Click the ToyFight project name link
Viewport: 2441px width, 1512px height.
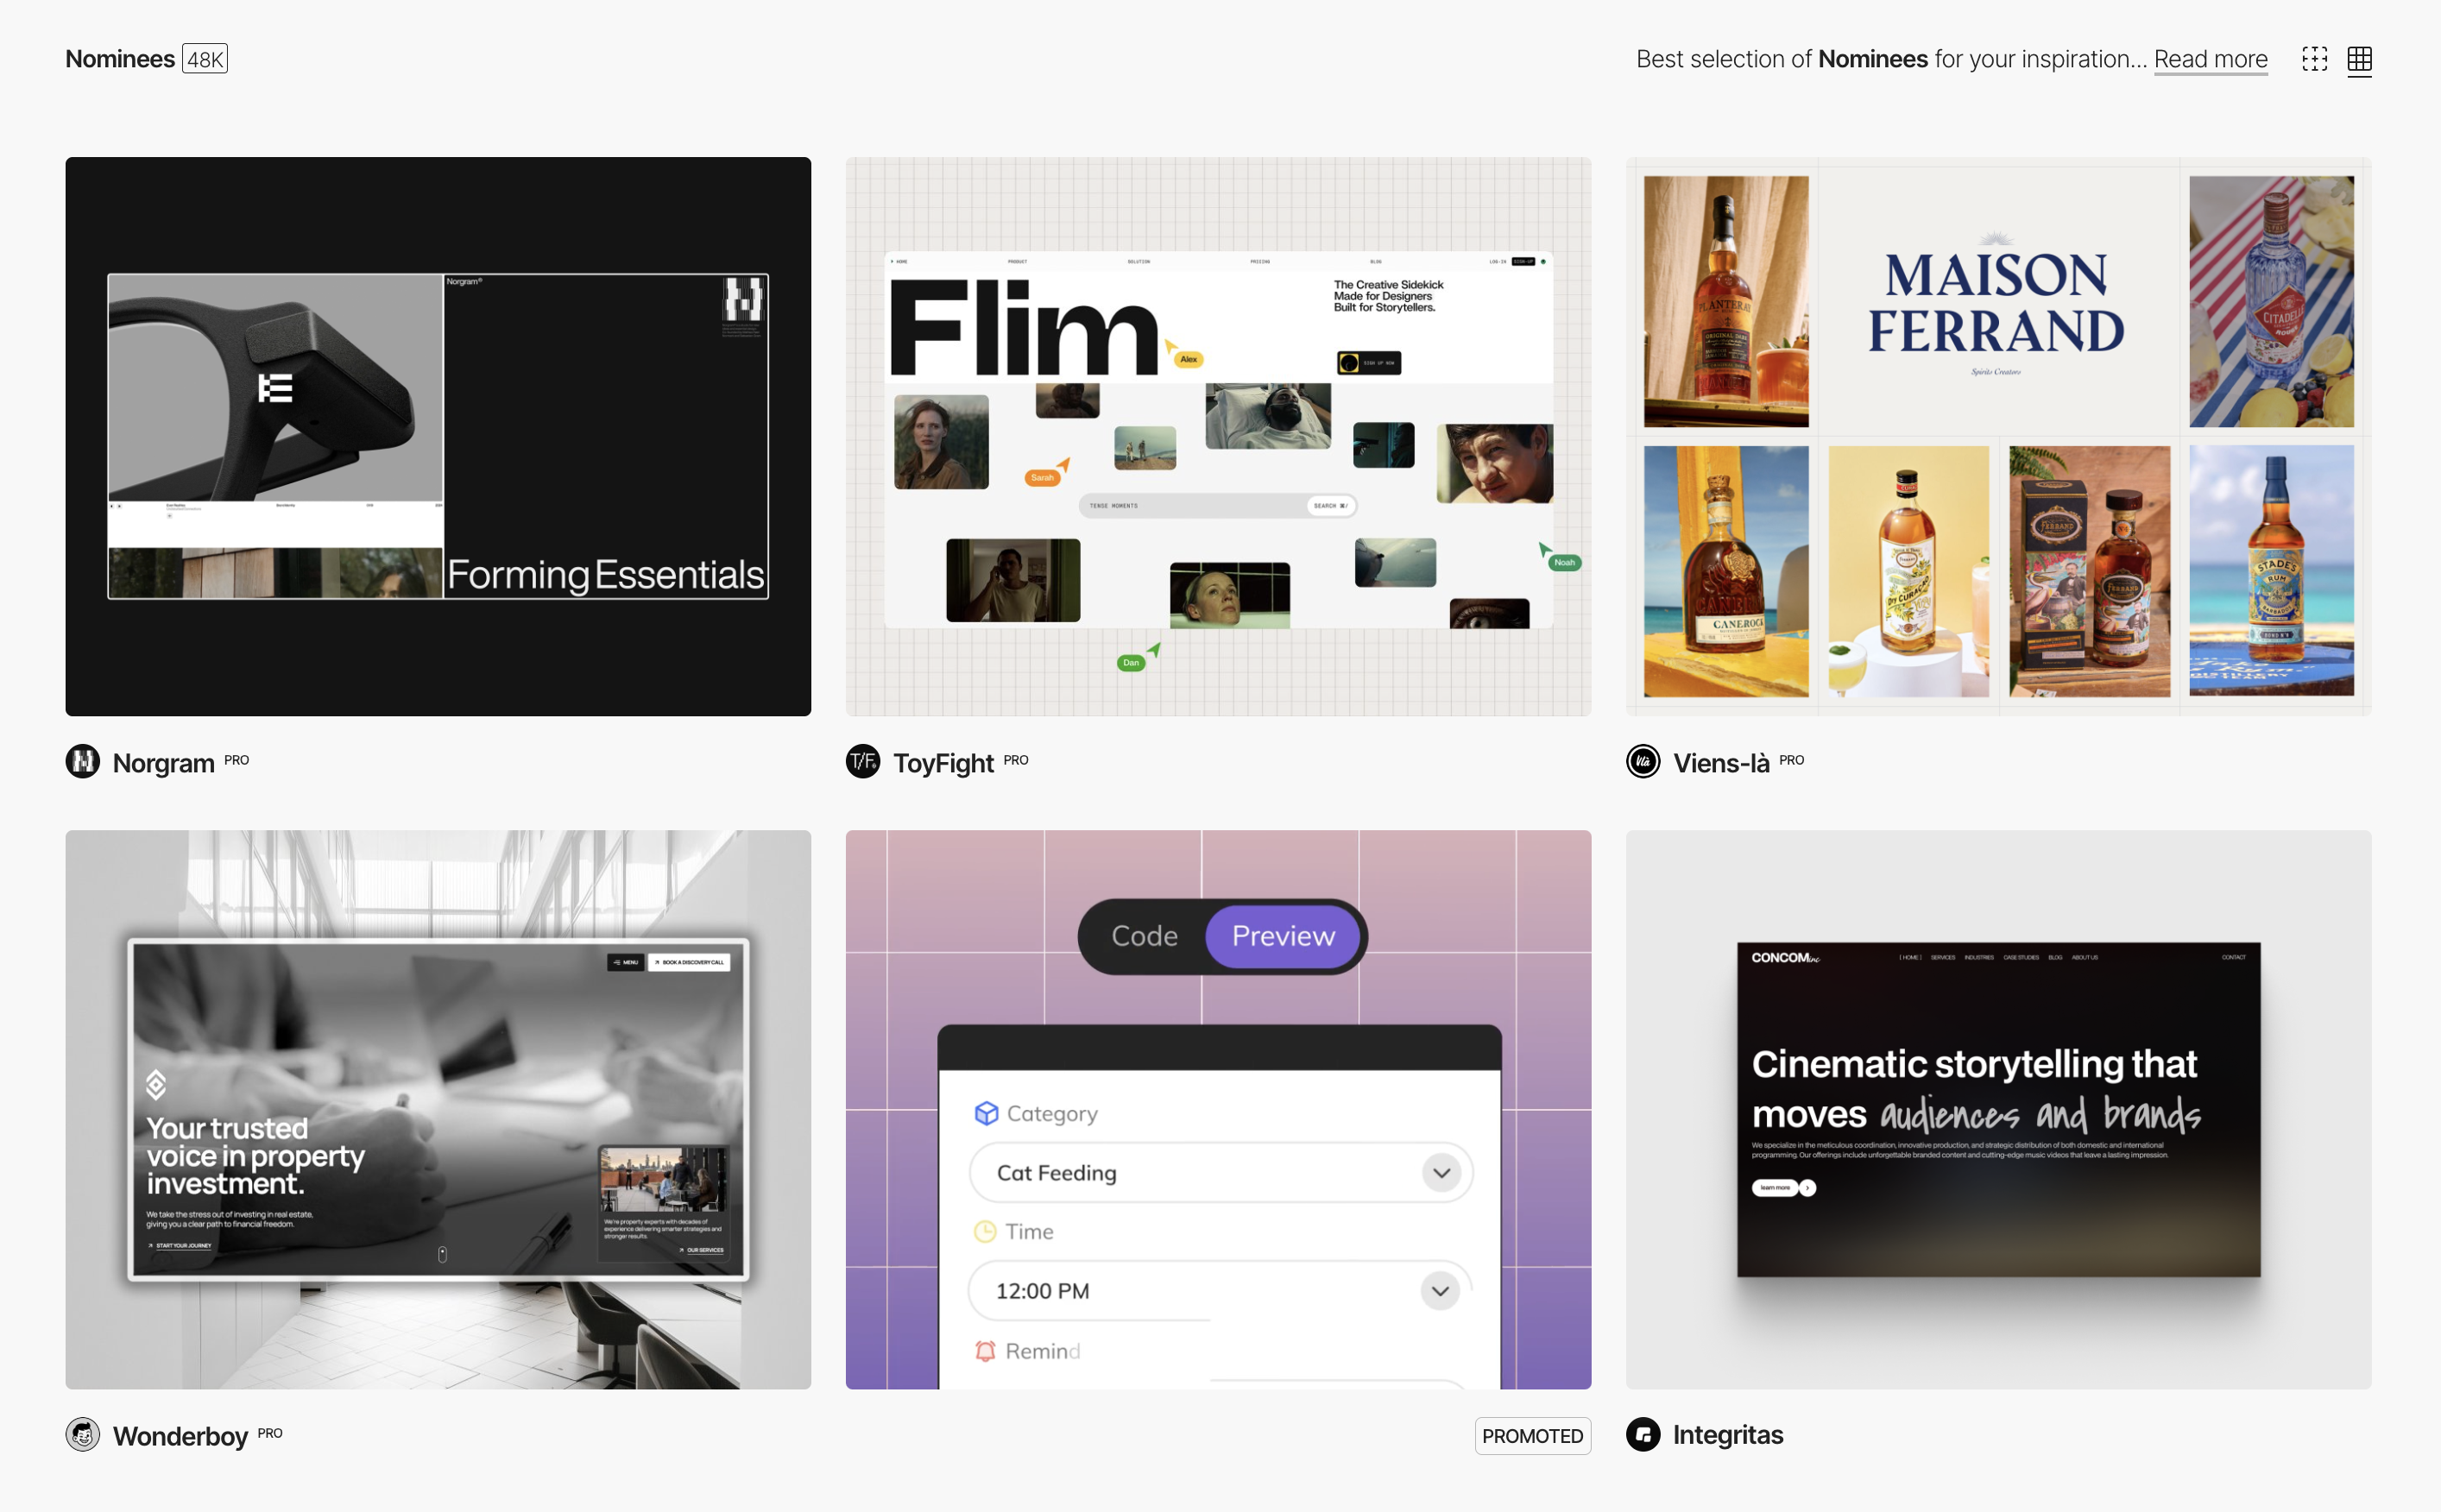tap(943, 762)
